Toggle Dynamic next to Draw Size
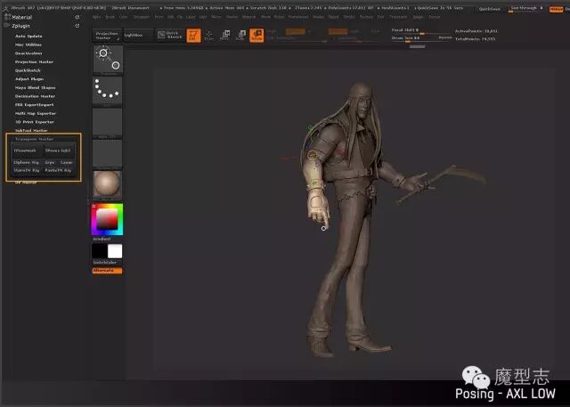This screenshot has width=570, height=407. [x=445, y=37]
